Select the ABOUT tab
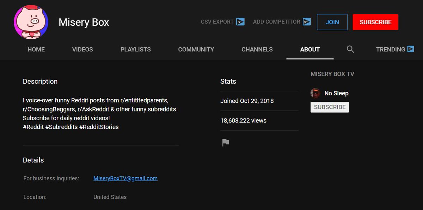 point(310,50)
